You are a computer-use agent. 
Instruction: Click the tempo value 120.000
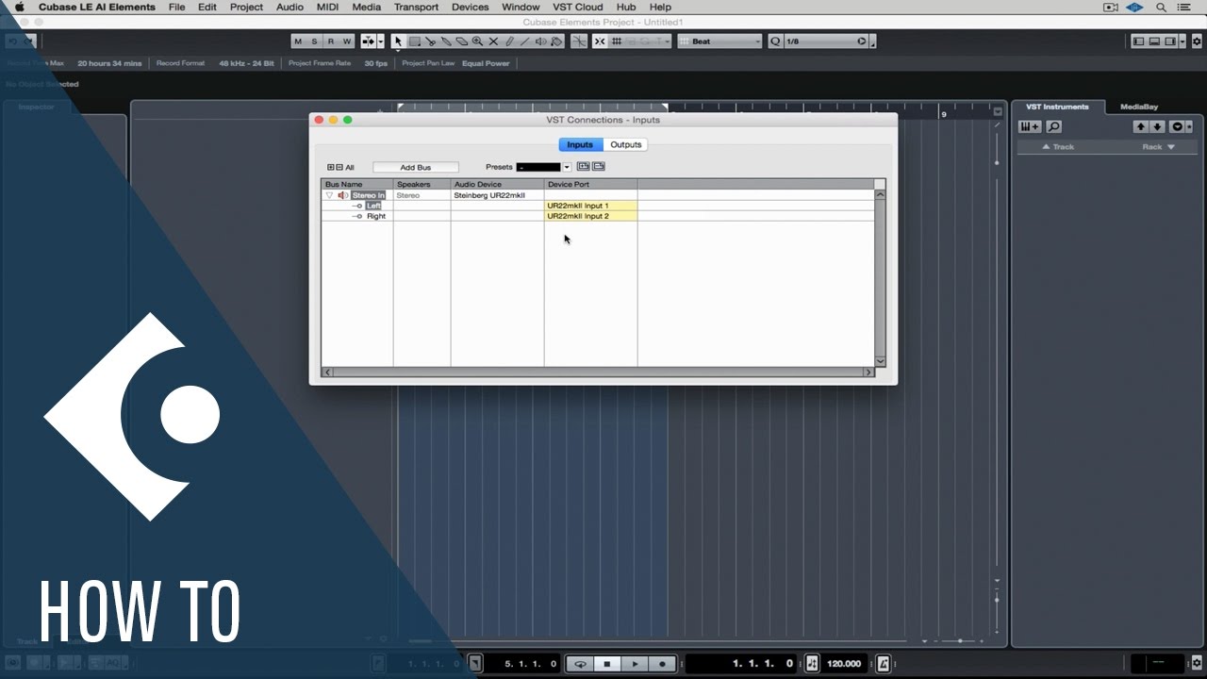844,664
